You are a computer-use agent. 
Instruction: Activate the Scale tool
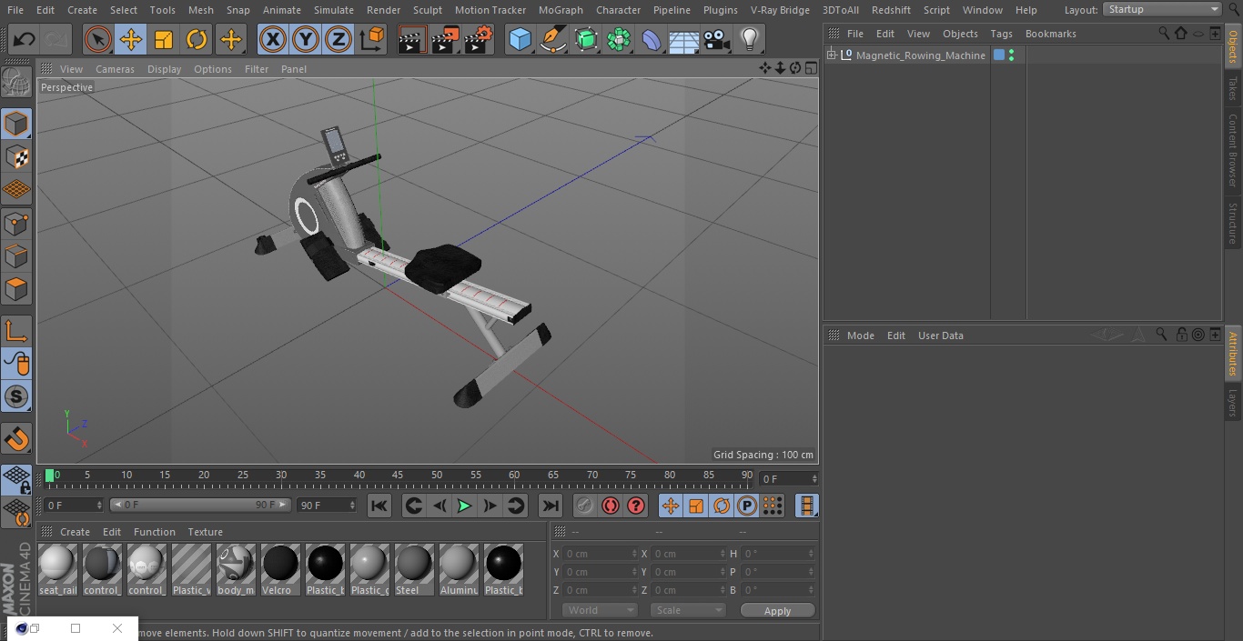(164, 40)
